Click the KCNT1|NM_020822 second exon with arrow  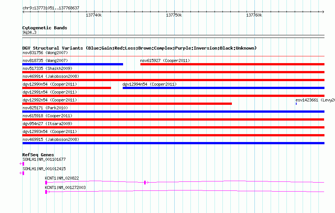[x=146, y=183]
